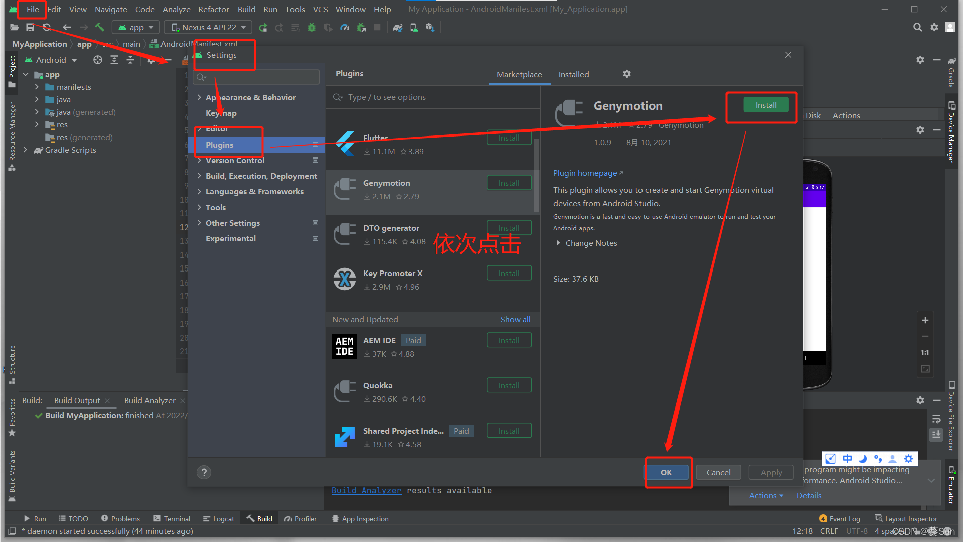Click the Run app rerun icon
Screen dimensions: 963x542
pyautogui.click(x=263, y=27)
